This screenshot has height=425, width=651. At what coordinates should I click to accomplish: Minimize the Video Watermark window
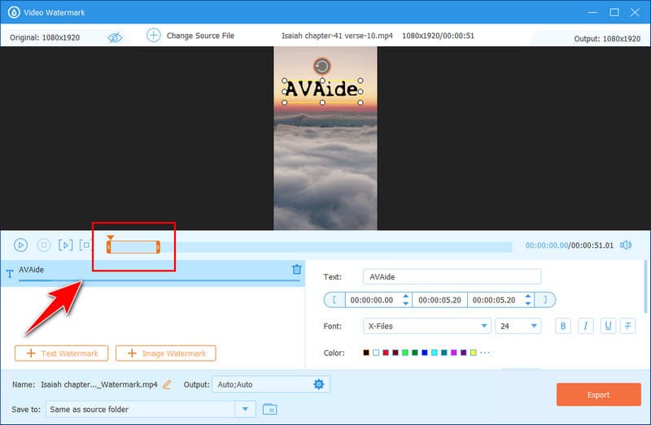pos(593,12)
